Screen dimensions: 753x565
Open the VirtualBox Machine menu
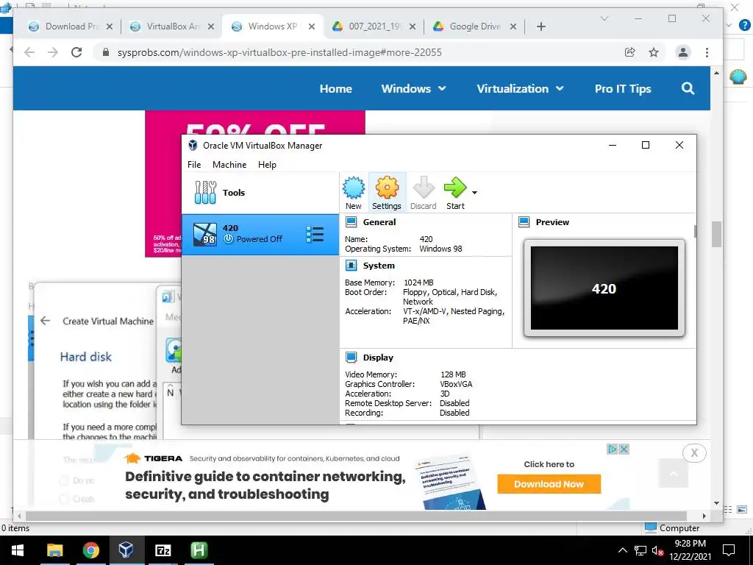click(229, 164)
